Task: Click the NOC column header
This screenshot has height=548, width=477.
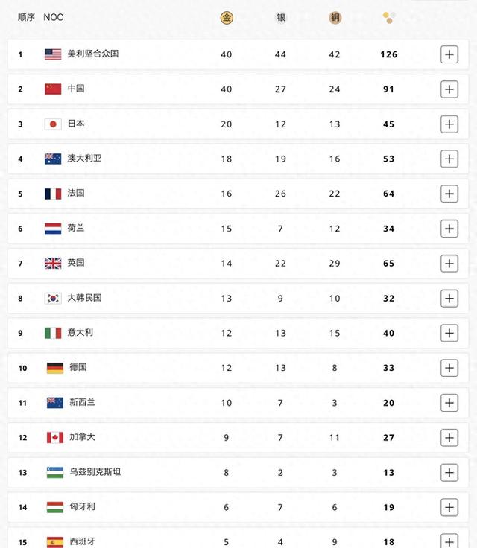Action: [54, 17]
